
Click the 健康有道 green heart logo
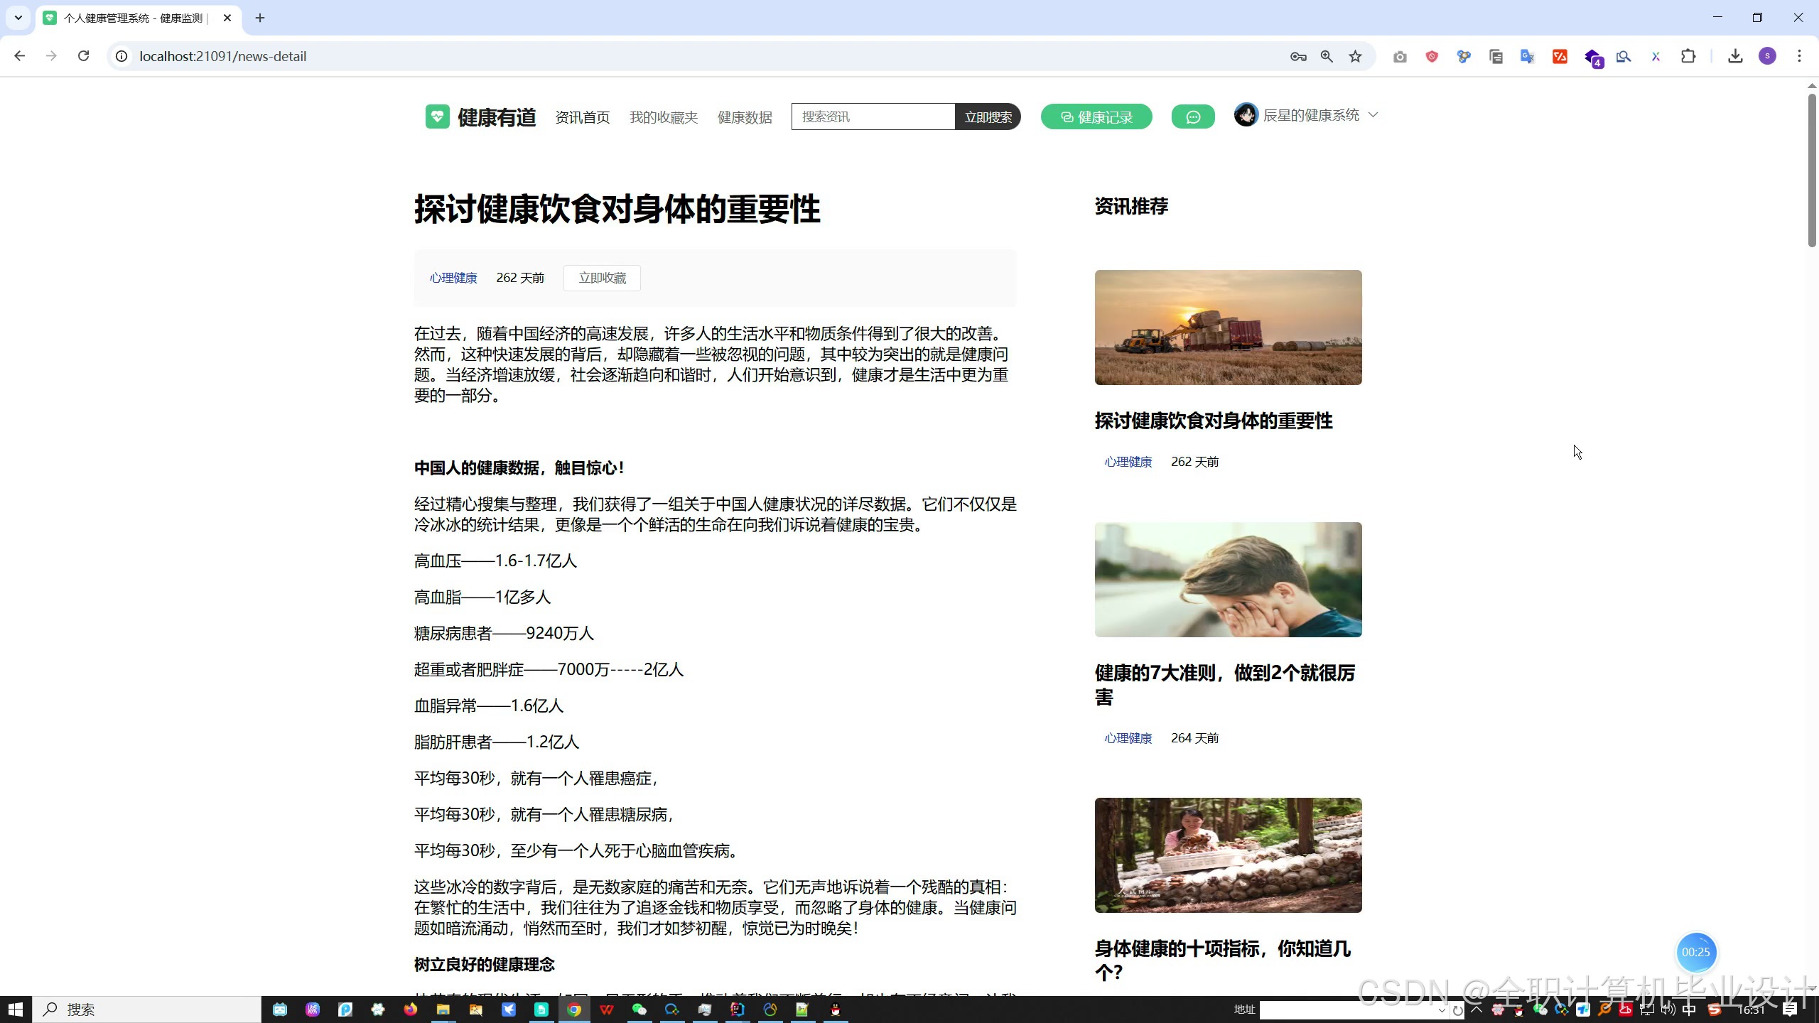(438, 117)
